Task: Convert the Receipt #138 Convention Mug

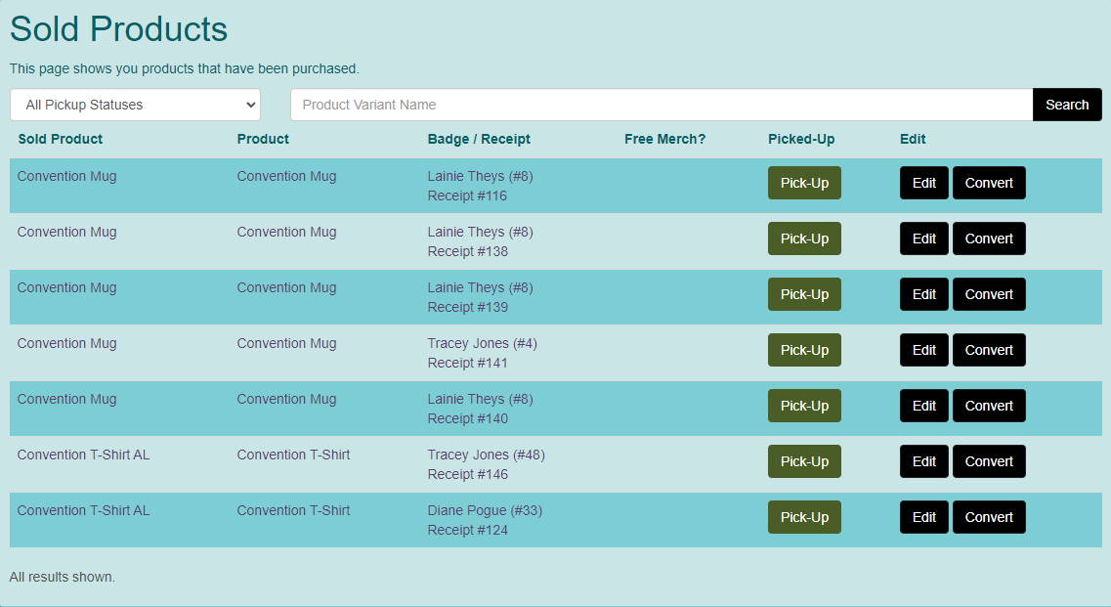Action: (989, 238)
